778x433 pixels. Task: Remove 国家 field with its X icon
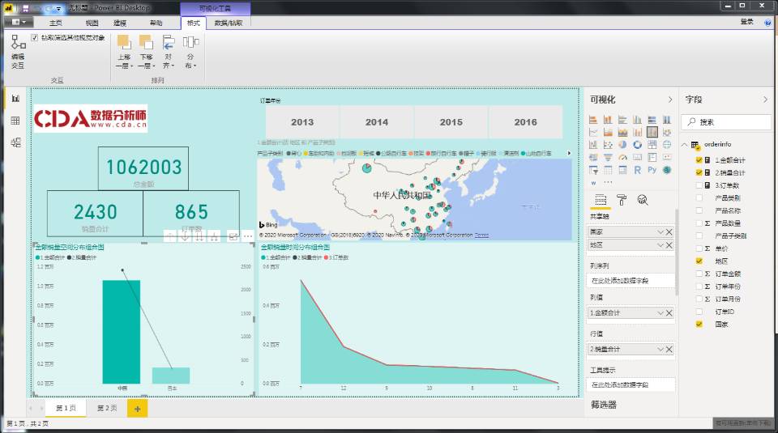[x=669, y=232]
